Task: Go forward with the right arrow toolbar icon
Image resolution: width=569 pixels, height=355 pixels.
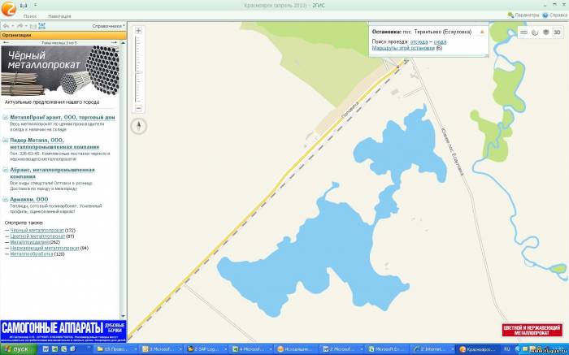Action: 20,26
